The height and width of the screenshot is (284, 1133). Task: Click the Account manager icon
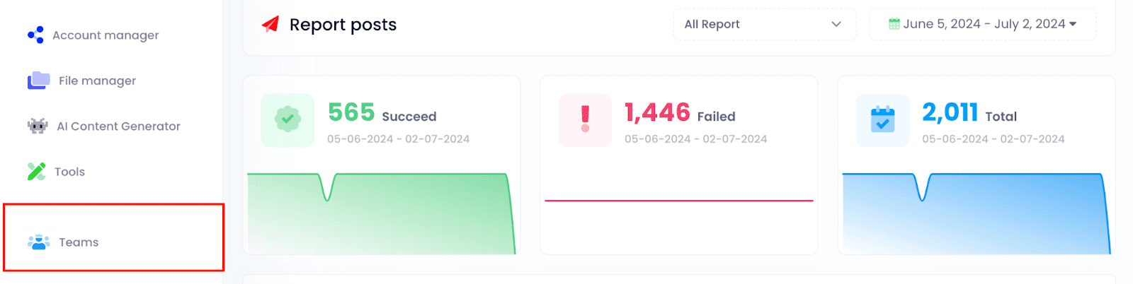point(35,35)
